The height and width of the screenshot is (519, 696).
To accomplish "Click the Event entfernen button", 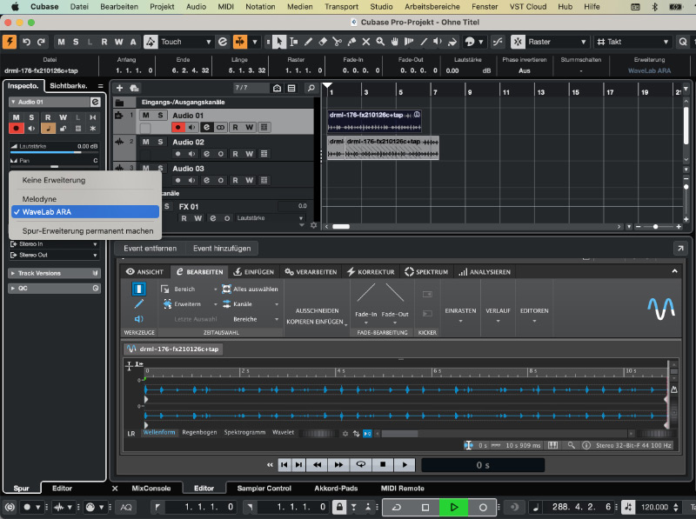I will 148,246.
